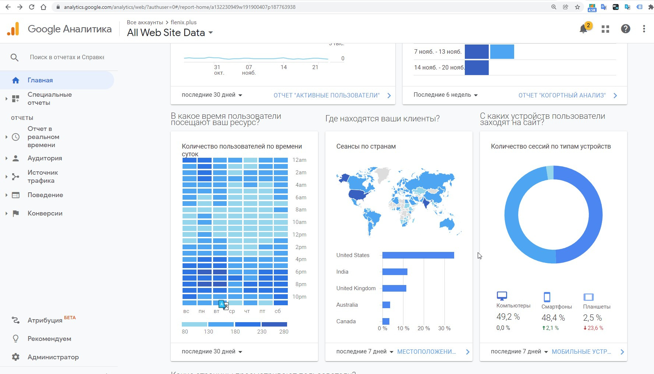654x374 pixels.
Task: Expand the Аудитория reports section
Action: click(45, 158)
